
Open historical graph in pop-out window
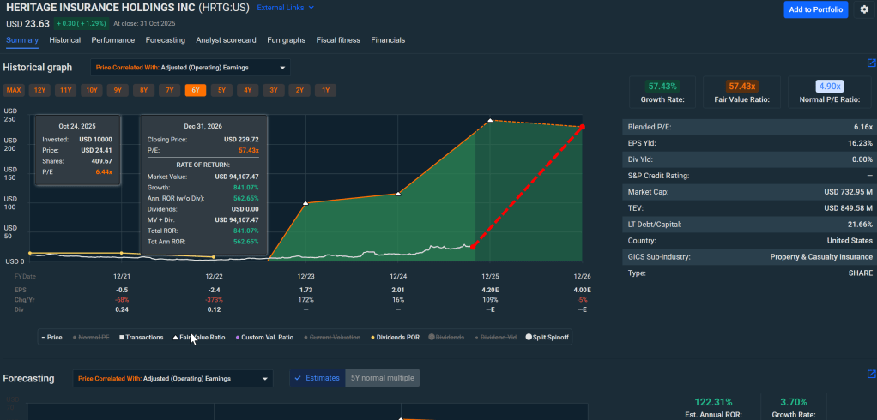click(871, 63)
